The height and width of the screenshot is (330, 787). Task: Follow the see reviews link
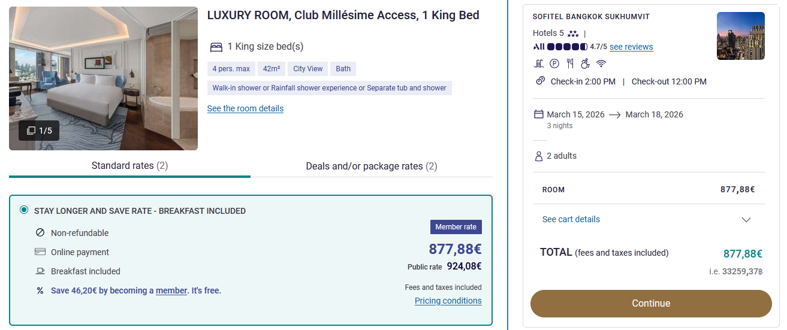click(x=631, y=47)
